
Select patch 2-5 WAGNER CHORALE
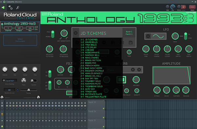(92, 71)
